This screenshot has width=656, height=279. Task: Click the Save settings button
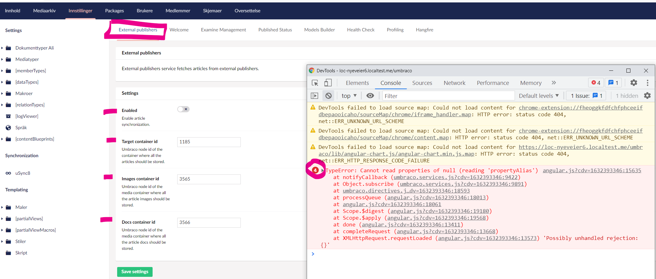(x=135, y=272)
